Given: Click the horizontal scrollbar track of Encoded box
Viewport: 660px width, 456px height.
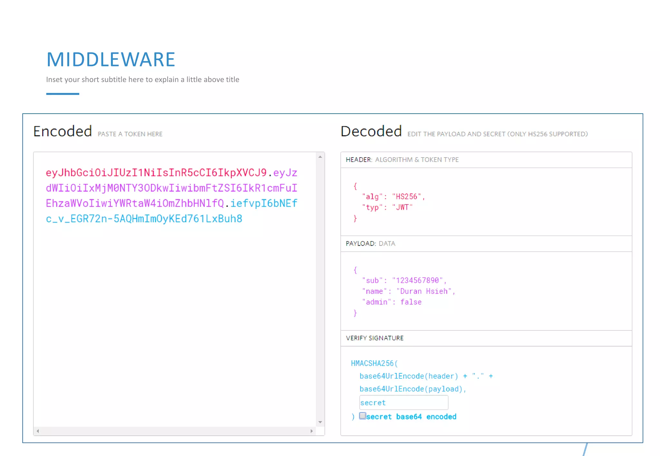Looking at the screenshot, I should click(174, 431).
